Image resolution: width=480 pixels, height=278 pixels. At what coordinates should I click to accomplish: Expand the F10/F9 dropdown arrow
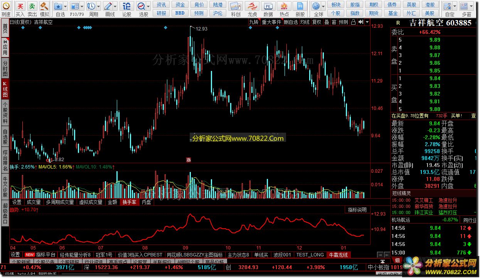click(x=83, y=6)
